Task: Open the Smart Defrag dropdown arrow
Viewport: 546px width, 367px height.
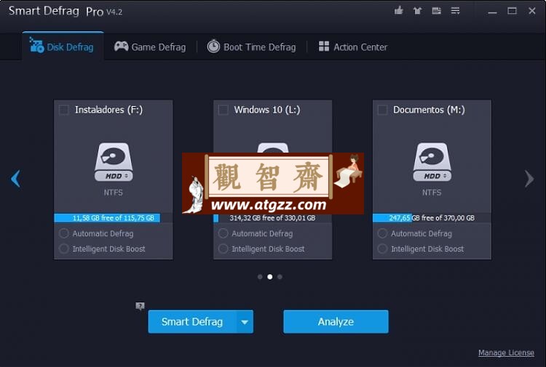Action: [245, 322]
